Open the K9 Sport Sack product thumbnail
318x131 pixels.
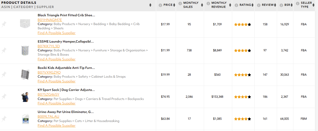click(25, 97)
